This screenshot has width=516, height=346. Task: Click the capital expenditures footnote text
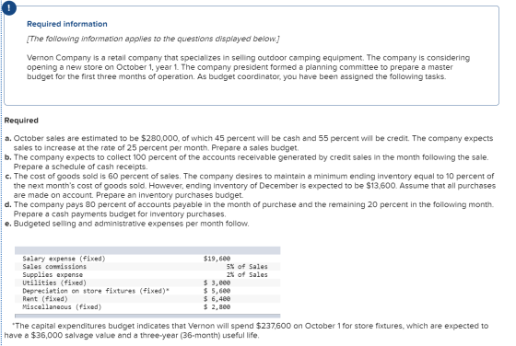pos(246,330)
